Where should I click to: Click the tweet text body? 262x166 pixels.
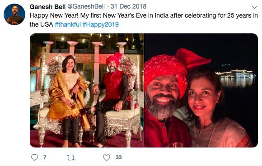(x=144, y=20)
